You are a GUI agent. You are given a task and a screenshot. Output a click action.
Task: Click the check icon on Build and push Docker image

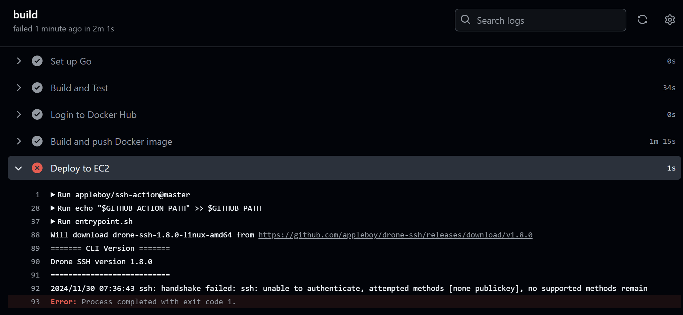[x=37, y=141]
